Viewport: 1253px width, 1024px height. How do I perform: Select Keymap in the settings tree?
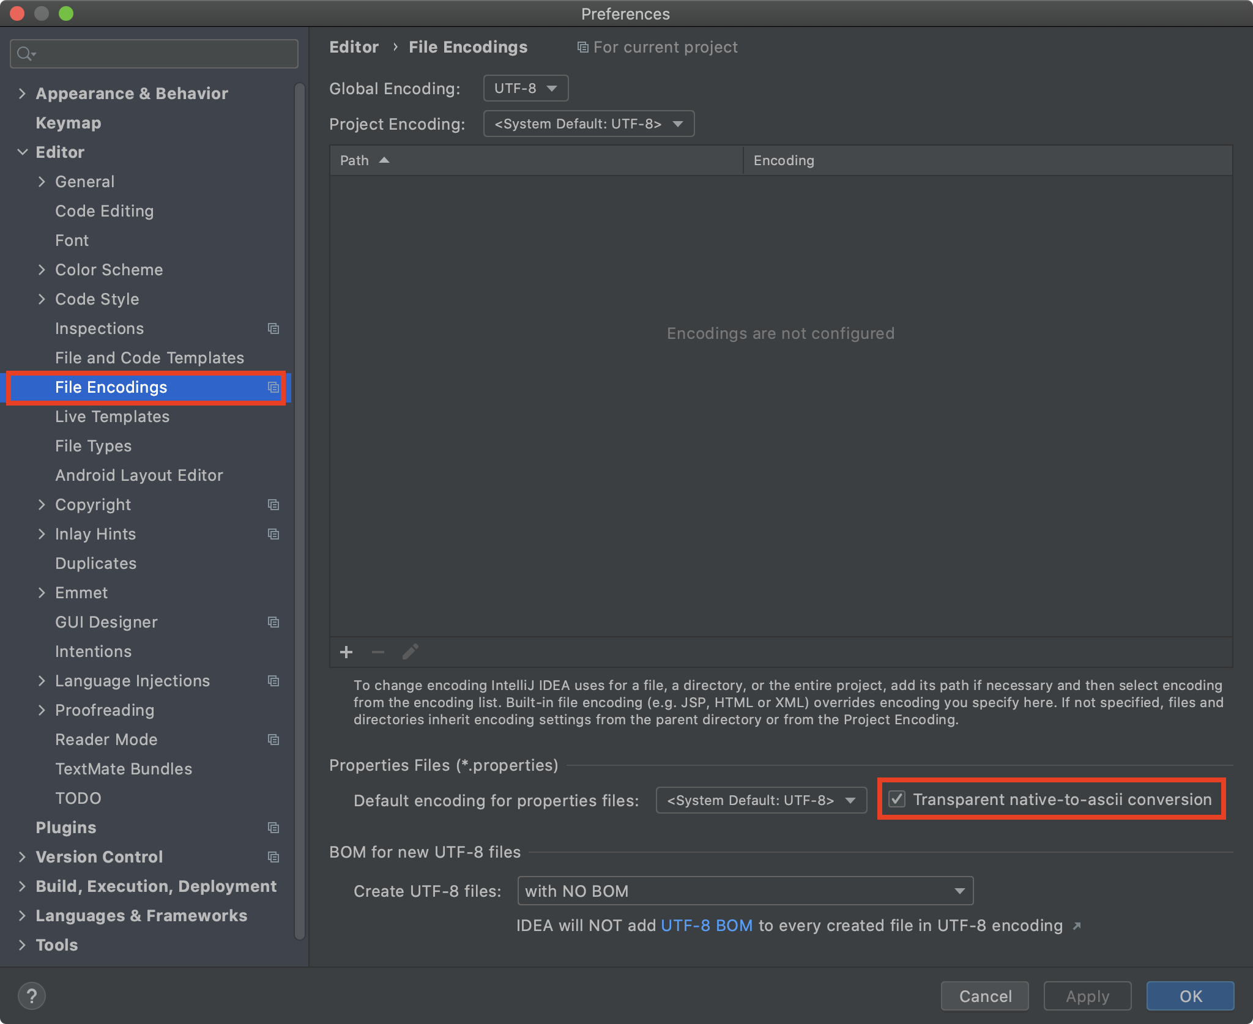tap(69, 123)
